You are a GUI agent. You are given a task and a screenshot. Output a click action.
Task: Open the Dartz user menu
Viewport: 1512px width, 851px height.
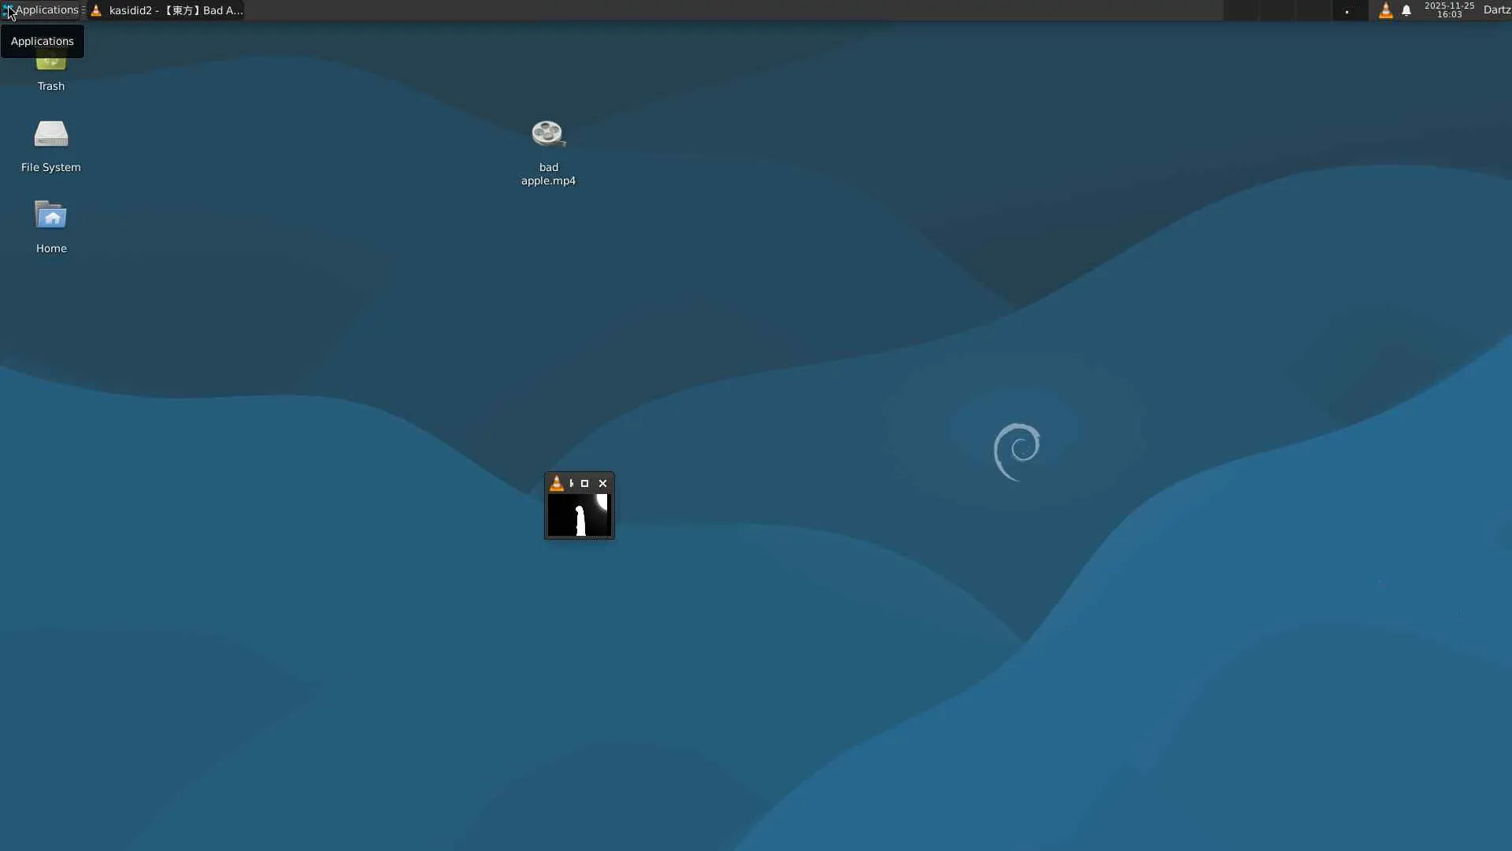(1496, 10)
